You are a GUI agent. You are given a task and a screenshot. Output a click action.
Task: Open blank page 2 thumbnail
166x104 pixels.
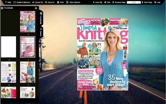point(9,47)
